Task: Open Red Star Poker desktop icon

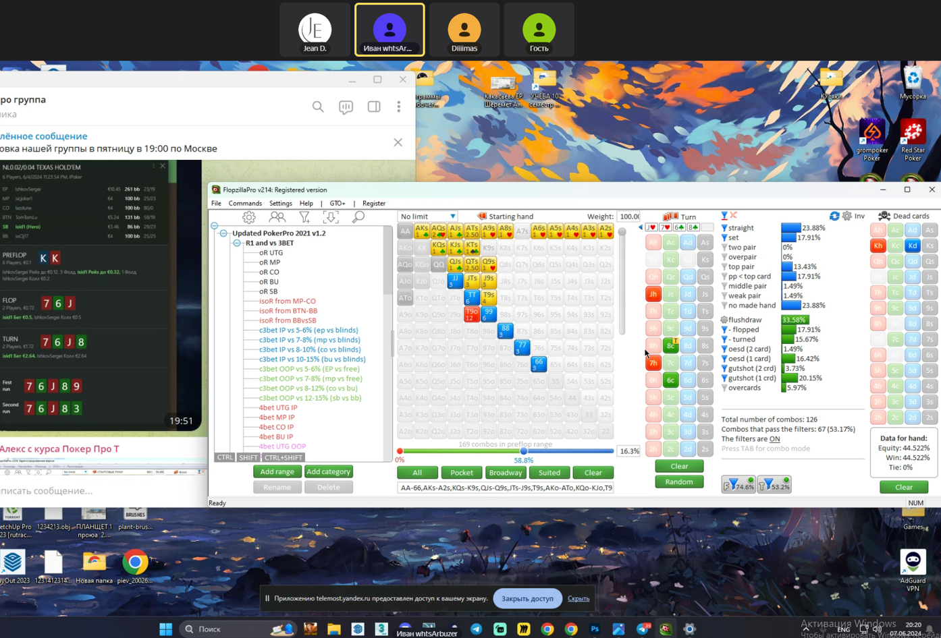Action: [x=913, y=140]
